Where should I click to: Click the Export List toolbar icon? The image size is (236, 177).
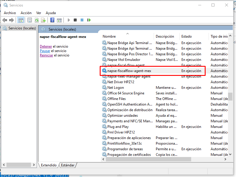43,20
